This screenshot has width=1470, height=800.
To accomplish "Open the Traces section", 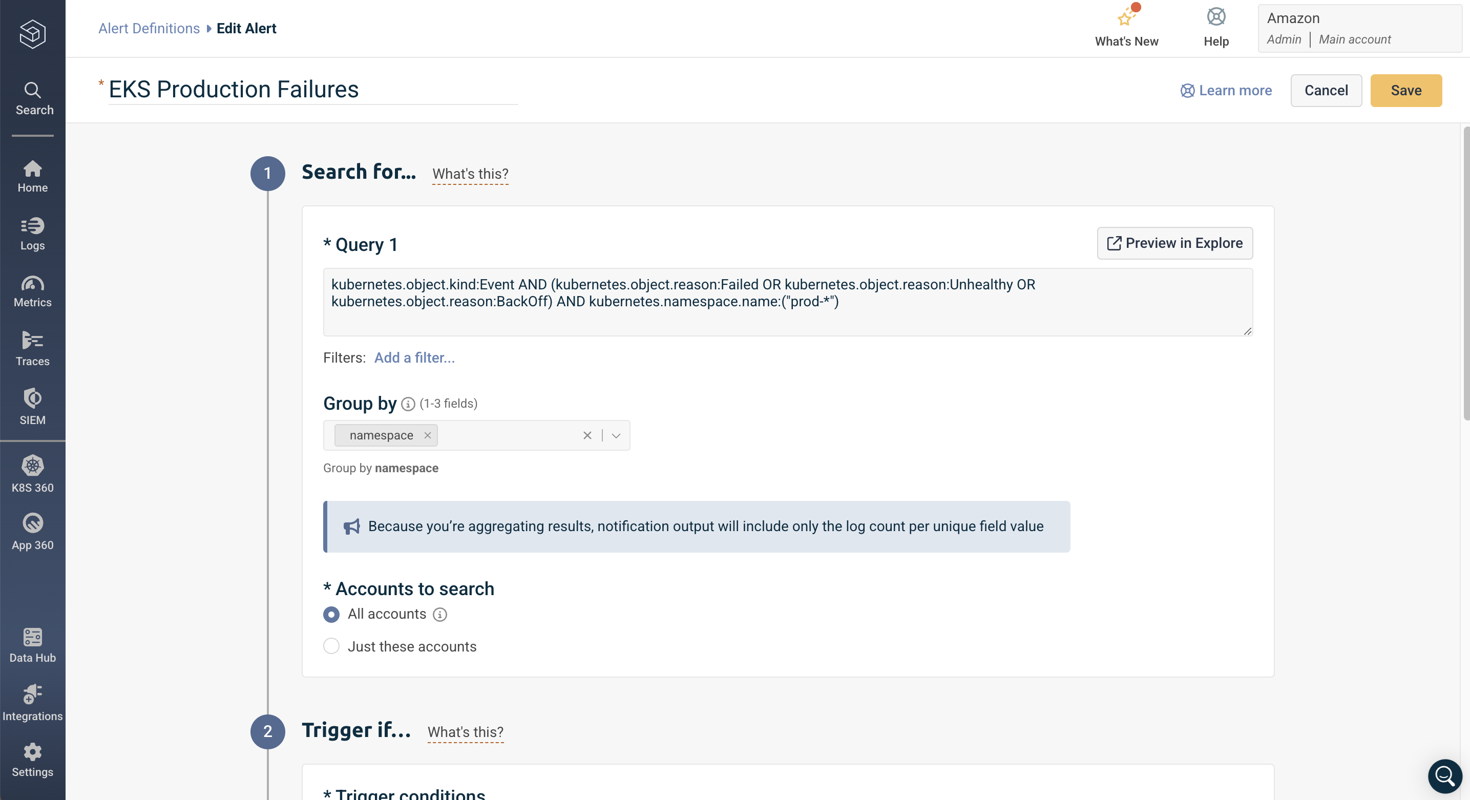I will click(32, 349).
